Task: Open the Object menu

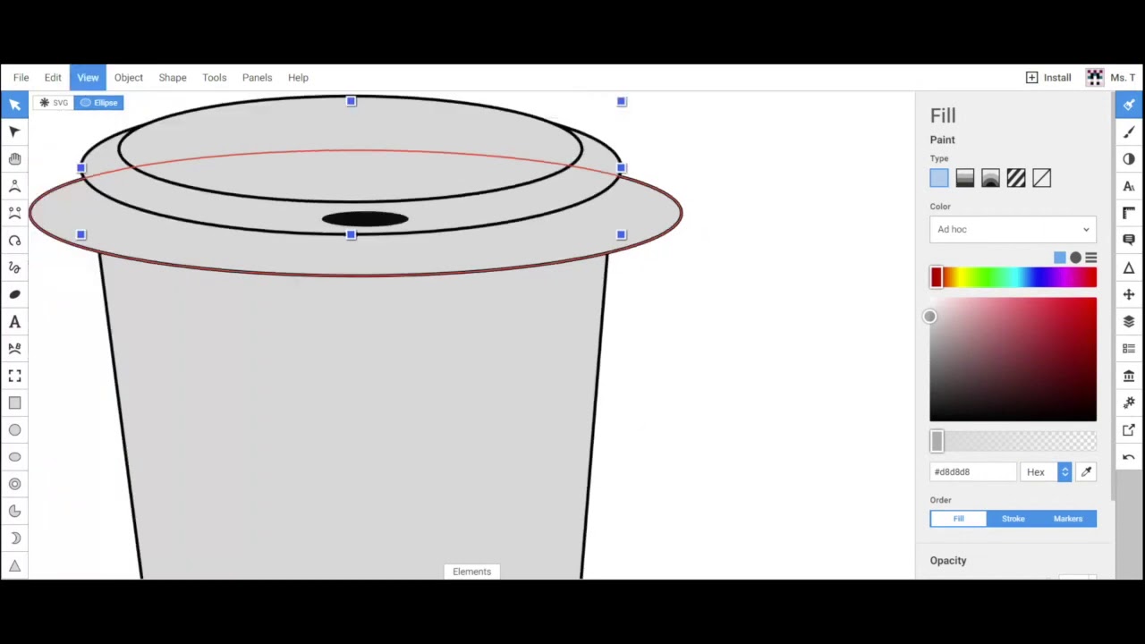Action: 128,78
